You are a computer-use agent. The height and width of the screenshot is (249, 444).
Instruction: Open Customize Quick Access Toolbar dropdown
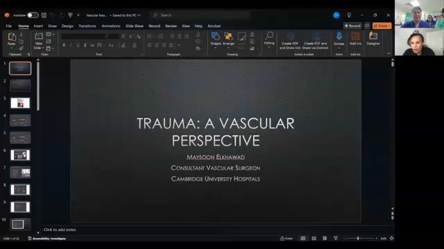tap(78, 15)
